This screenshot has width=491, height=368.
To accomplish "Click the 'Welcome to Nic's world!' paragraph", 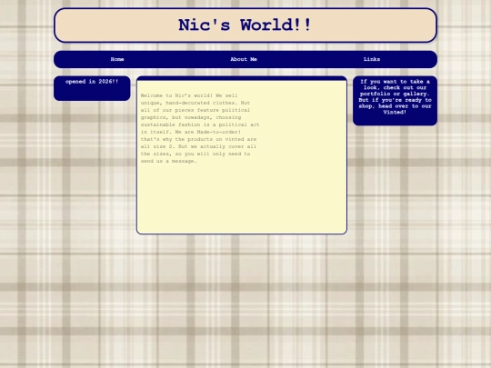I will pyautogui.click(x=200, y=128).
